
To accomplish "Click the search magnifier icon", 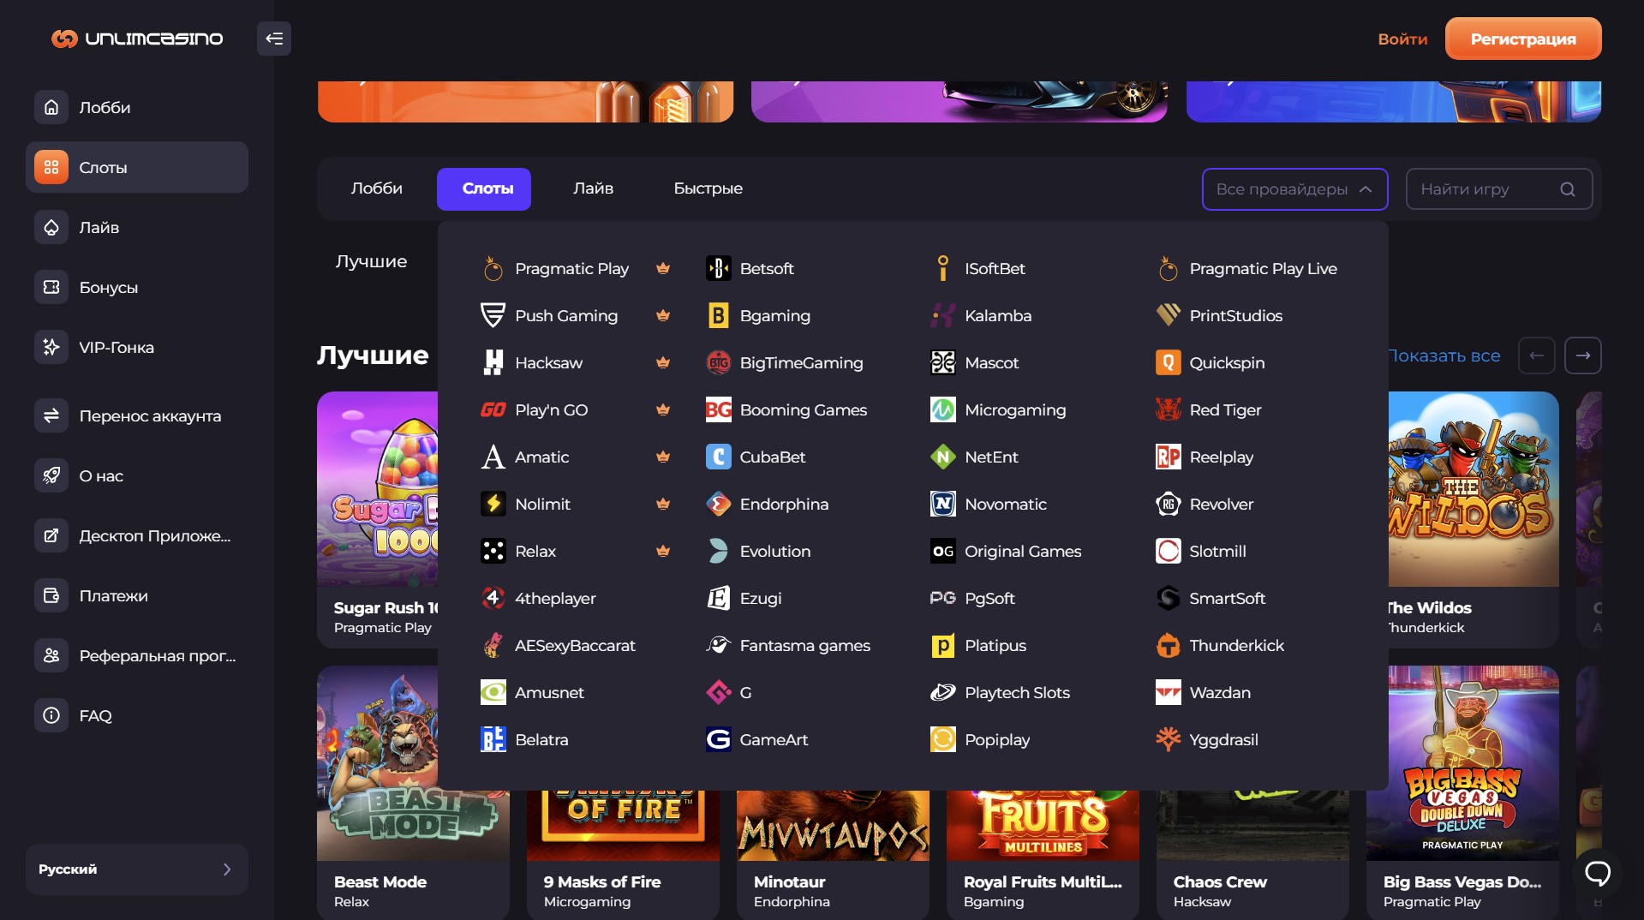I will click(x=1567, y=189).
